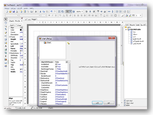Open a report file with folder icon
153x115 pixels.
[10, 11]
